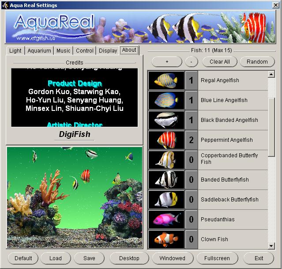282x269 pixels.
Task: Switch to the Control tab
Action: [x=85, y=51]
